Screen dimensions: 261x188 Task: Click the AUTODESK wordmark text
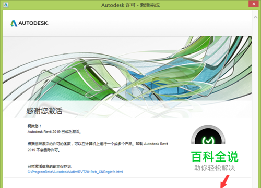coord(33,23)
